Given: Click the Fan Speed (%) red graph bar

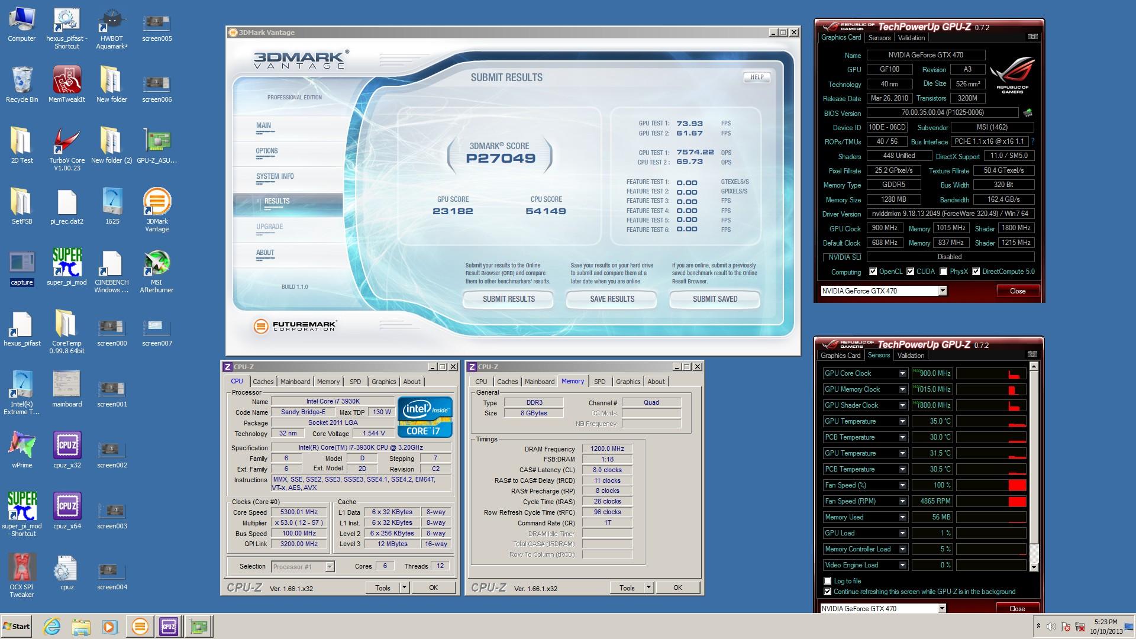Looking at the screenshot, I should tap(1017, 485).
